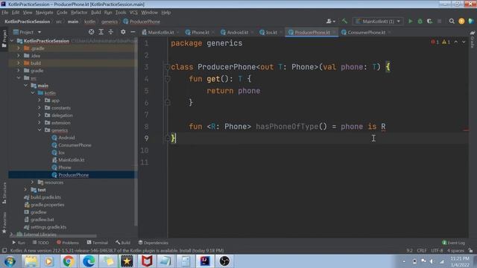This screenshot has width=477, height=268.
Task: Open OBS Studio from taskbar
Action: 224,261
